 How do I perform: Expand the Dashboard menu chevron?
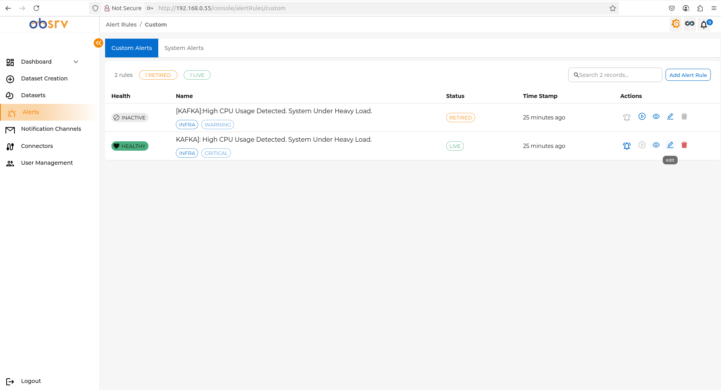click(76, 62)
